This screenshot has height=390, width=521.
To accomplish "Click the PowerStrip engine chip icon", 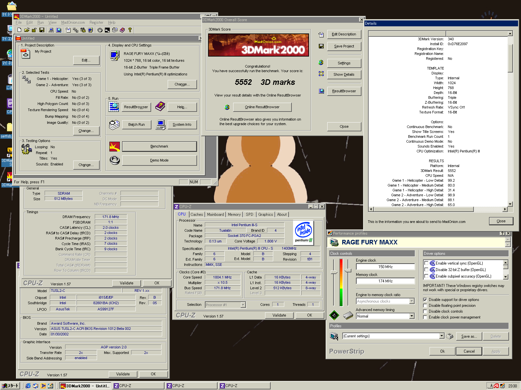I will click(334, 315).
